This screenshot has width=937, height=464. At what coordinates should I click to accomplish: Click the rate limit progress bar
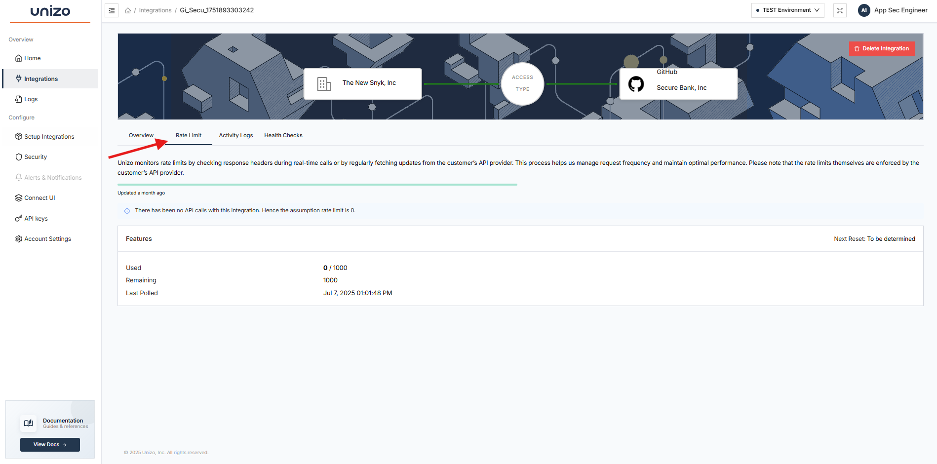[317, 184]
